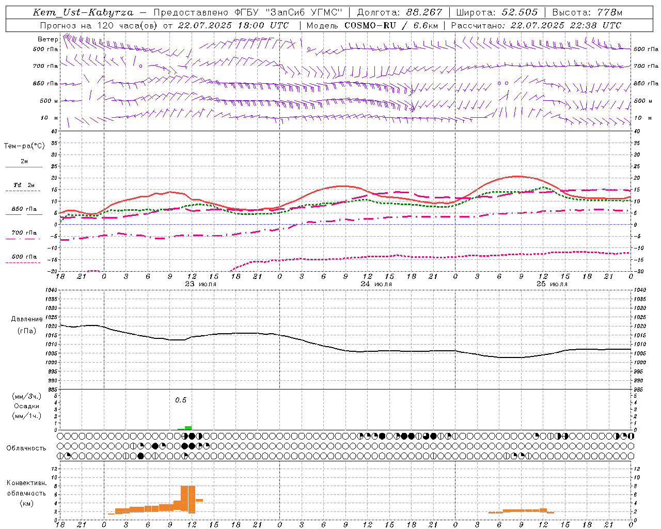Click the 'Конвективн.' convective cloud label
The image size is (661, 529).
pos(26,483)
